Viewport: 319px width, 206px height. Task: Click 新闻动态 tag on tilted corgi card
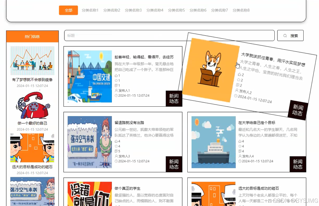point(298,110)
